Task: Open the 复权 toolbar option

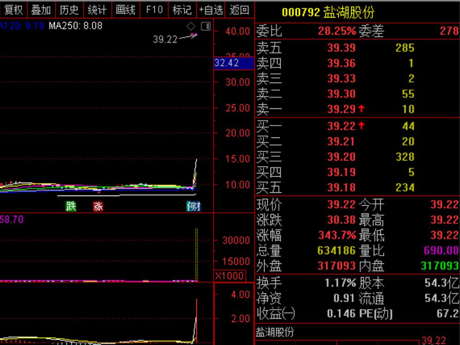Action: (x=13, y=10)
